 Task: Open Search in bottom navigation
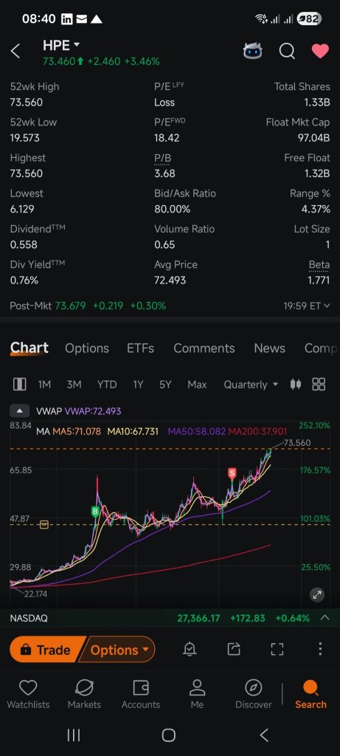pos(310,695)
